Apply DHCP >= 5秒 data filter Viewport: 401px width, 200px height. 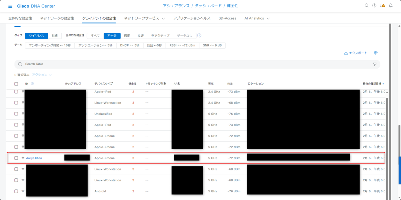tap(130, 45)
